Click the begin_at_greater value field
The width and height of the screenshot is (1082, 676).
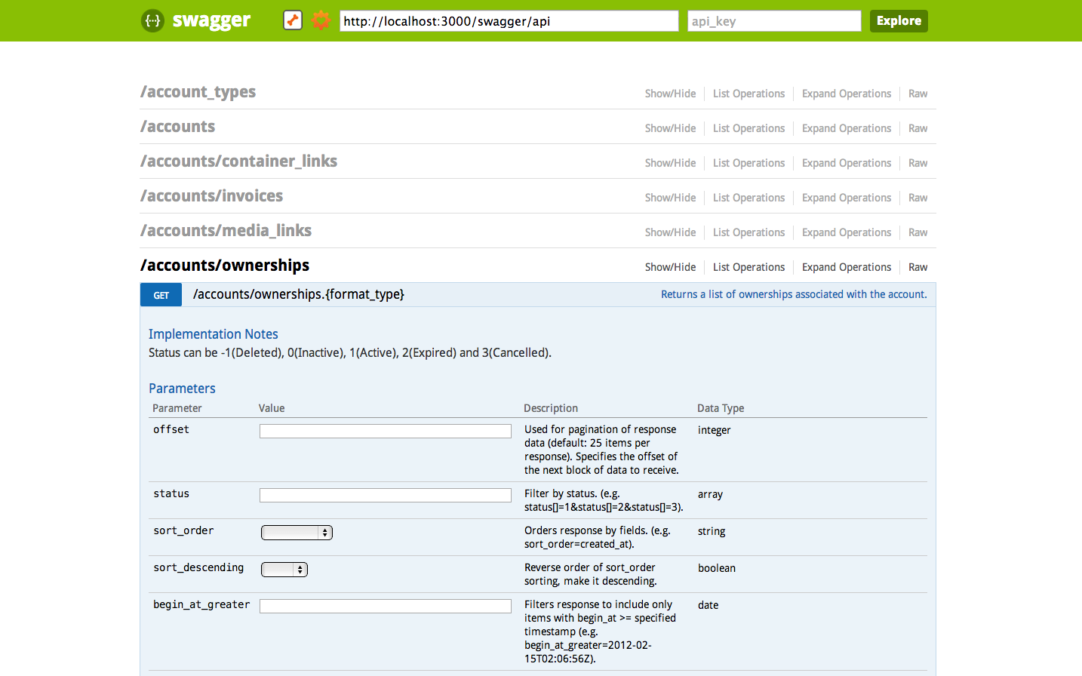click(x=385, y=606)
